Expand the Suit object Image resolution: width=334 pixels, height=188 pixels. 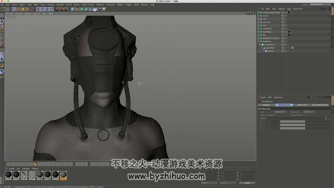pyautogui.click(x=259, y=35)
